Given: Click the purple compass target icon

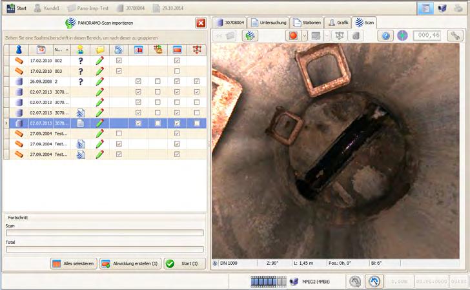Looking at the screenshot, I should [402, 36].
